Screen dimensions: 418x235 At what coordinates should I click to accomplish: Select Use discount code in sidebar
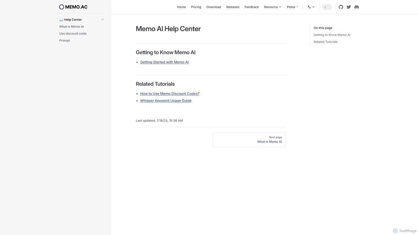click(x=73, y=34)
